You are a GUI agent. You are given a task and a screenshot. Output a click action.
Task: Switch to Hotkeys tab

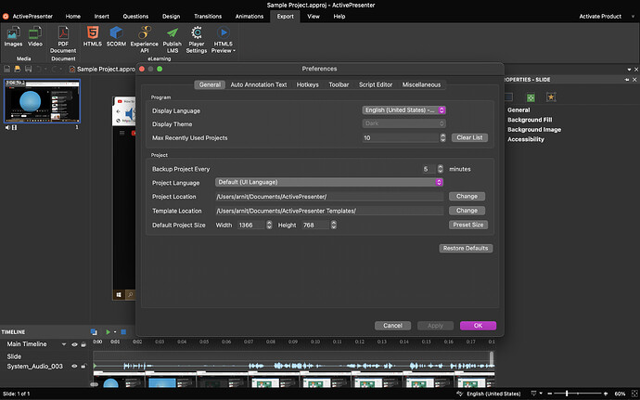pos(307,84)
